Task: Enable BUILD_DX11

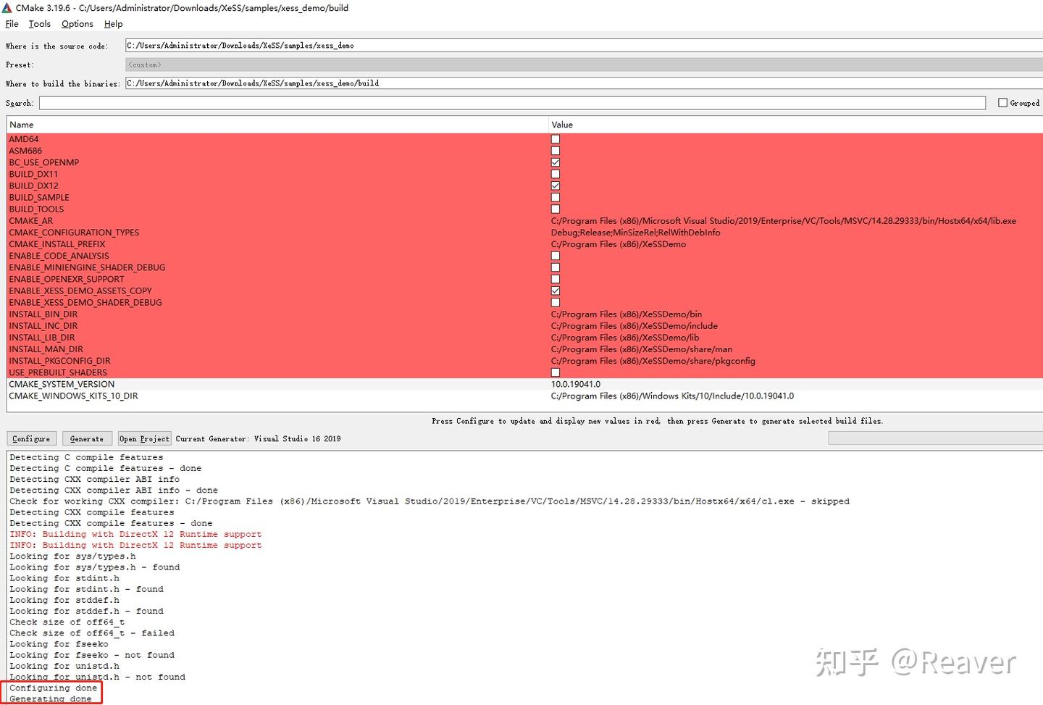Action: pos(555,174)
